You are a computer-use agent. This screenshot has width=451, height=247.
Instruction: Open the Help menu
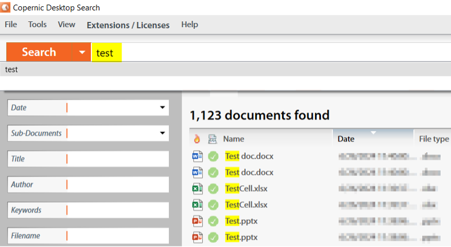point(190,24)
